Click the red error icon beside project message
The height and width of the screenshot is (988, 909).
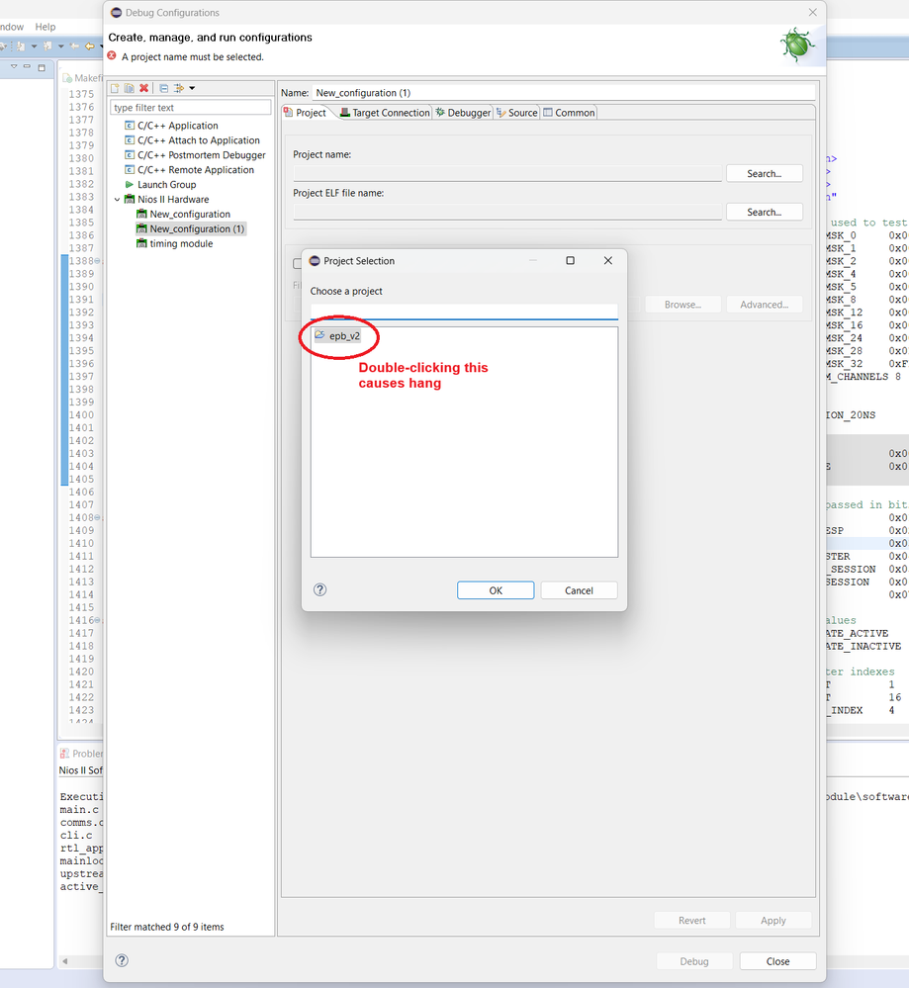tap(112, 56)
